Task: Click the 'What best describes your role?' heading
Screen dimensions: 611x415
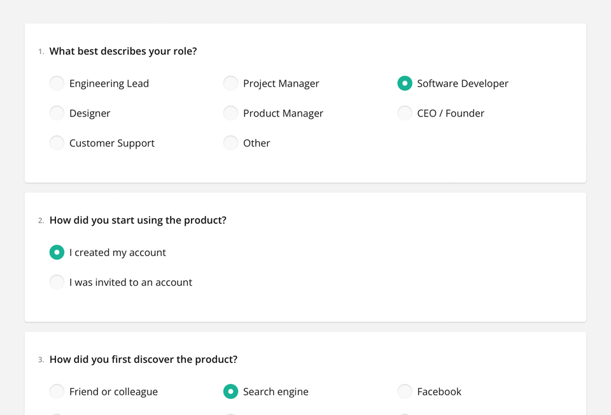Action: pyautogui.click(x=123, y=52)
